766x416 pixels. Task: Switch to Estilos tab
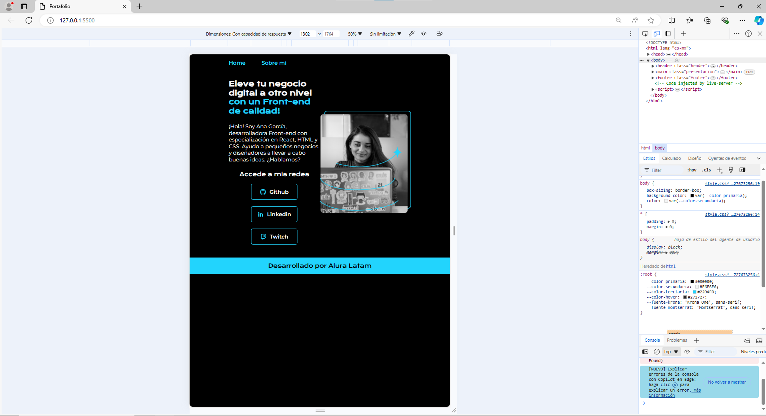(649, 158)
